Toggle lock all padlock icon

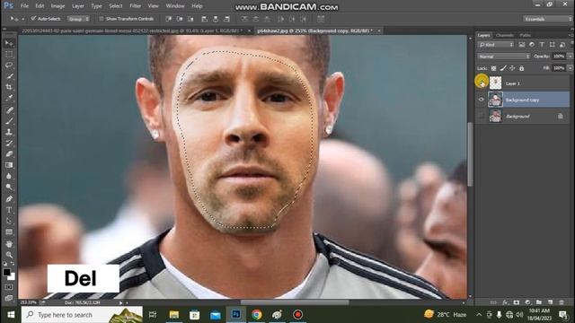click(x=521, y=68)
